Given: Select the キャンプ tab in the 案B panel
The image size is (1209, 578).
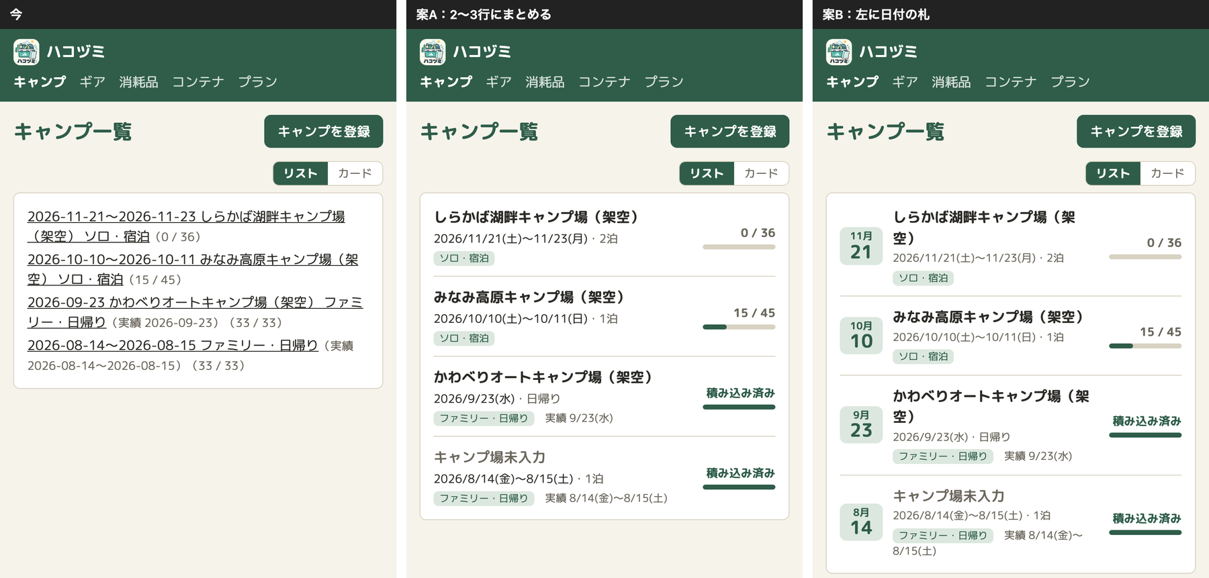Looking at the screenshot, I should [852, 82].
